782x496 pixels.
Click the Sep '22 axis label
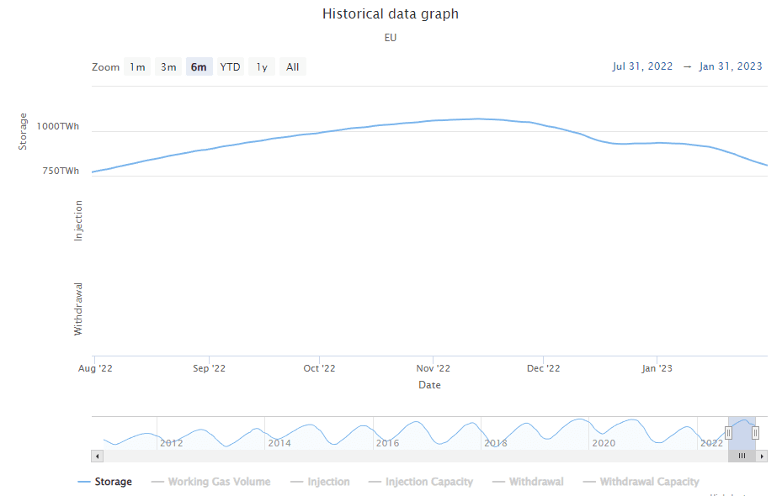pyautogui.click(x=209, y=368)
